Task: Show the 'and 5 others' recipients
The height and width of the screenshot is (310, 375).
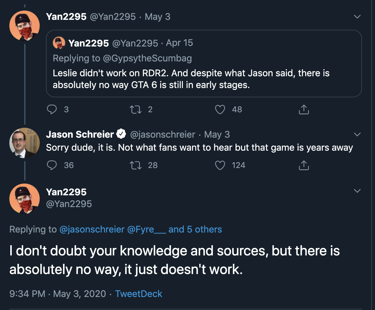Action: (195, 229)
